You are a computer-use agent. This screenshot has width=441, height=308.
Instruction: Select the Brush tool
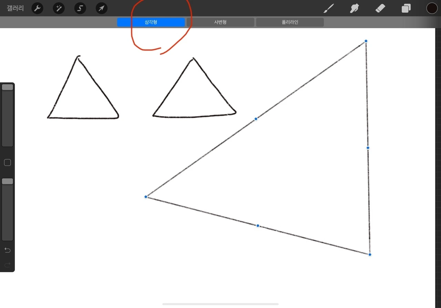click(x=329, y=8)
